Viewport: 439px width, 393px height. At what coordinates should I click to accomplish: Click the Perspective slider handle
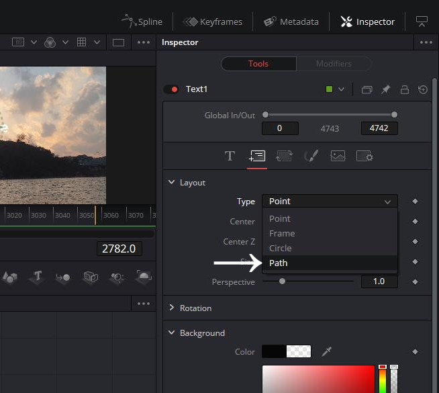click(x=282, y=281)
